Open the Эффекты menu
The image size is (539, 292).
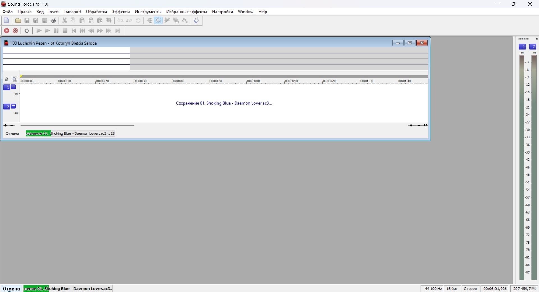coord(121,12)
